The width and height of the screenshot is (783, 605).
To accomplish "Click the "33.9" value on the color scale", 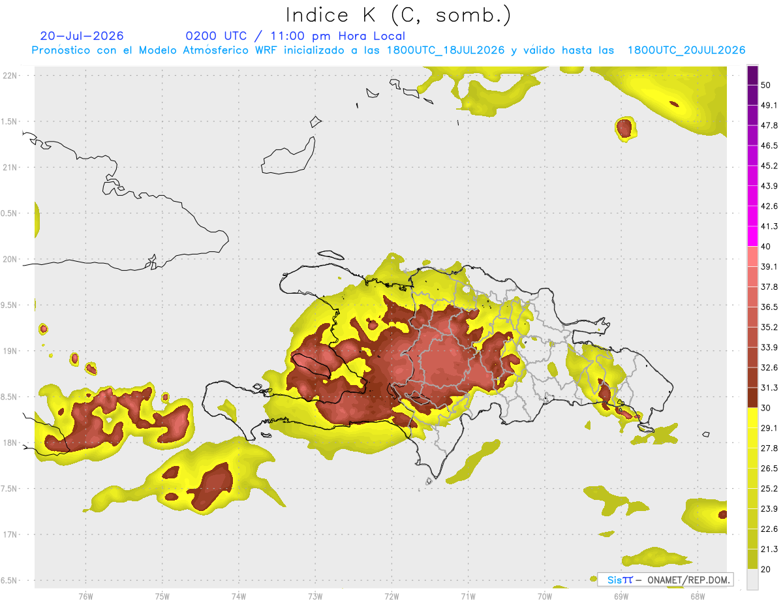I will [x=769, y=348].
